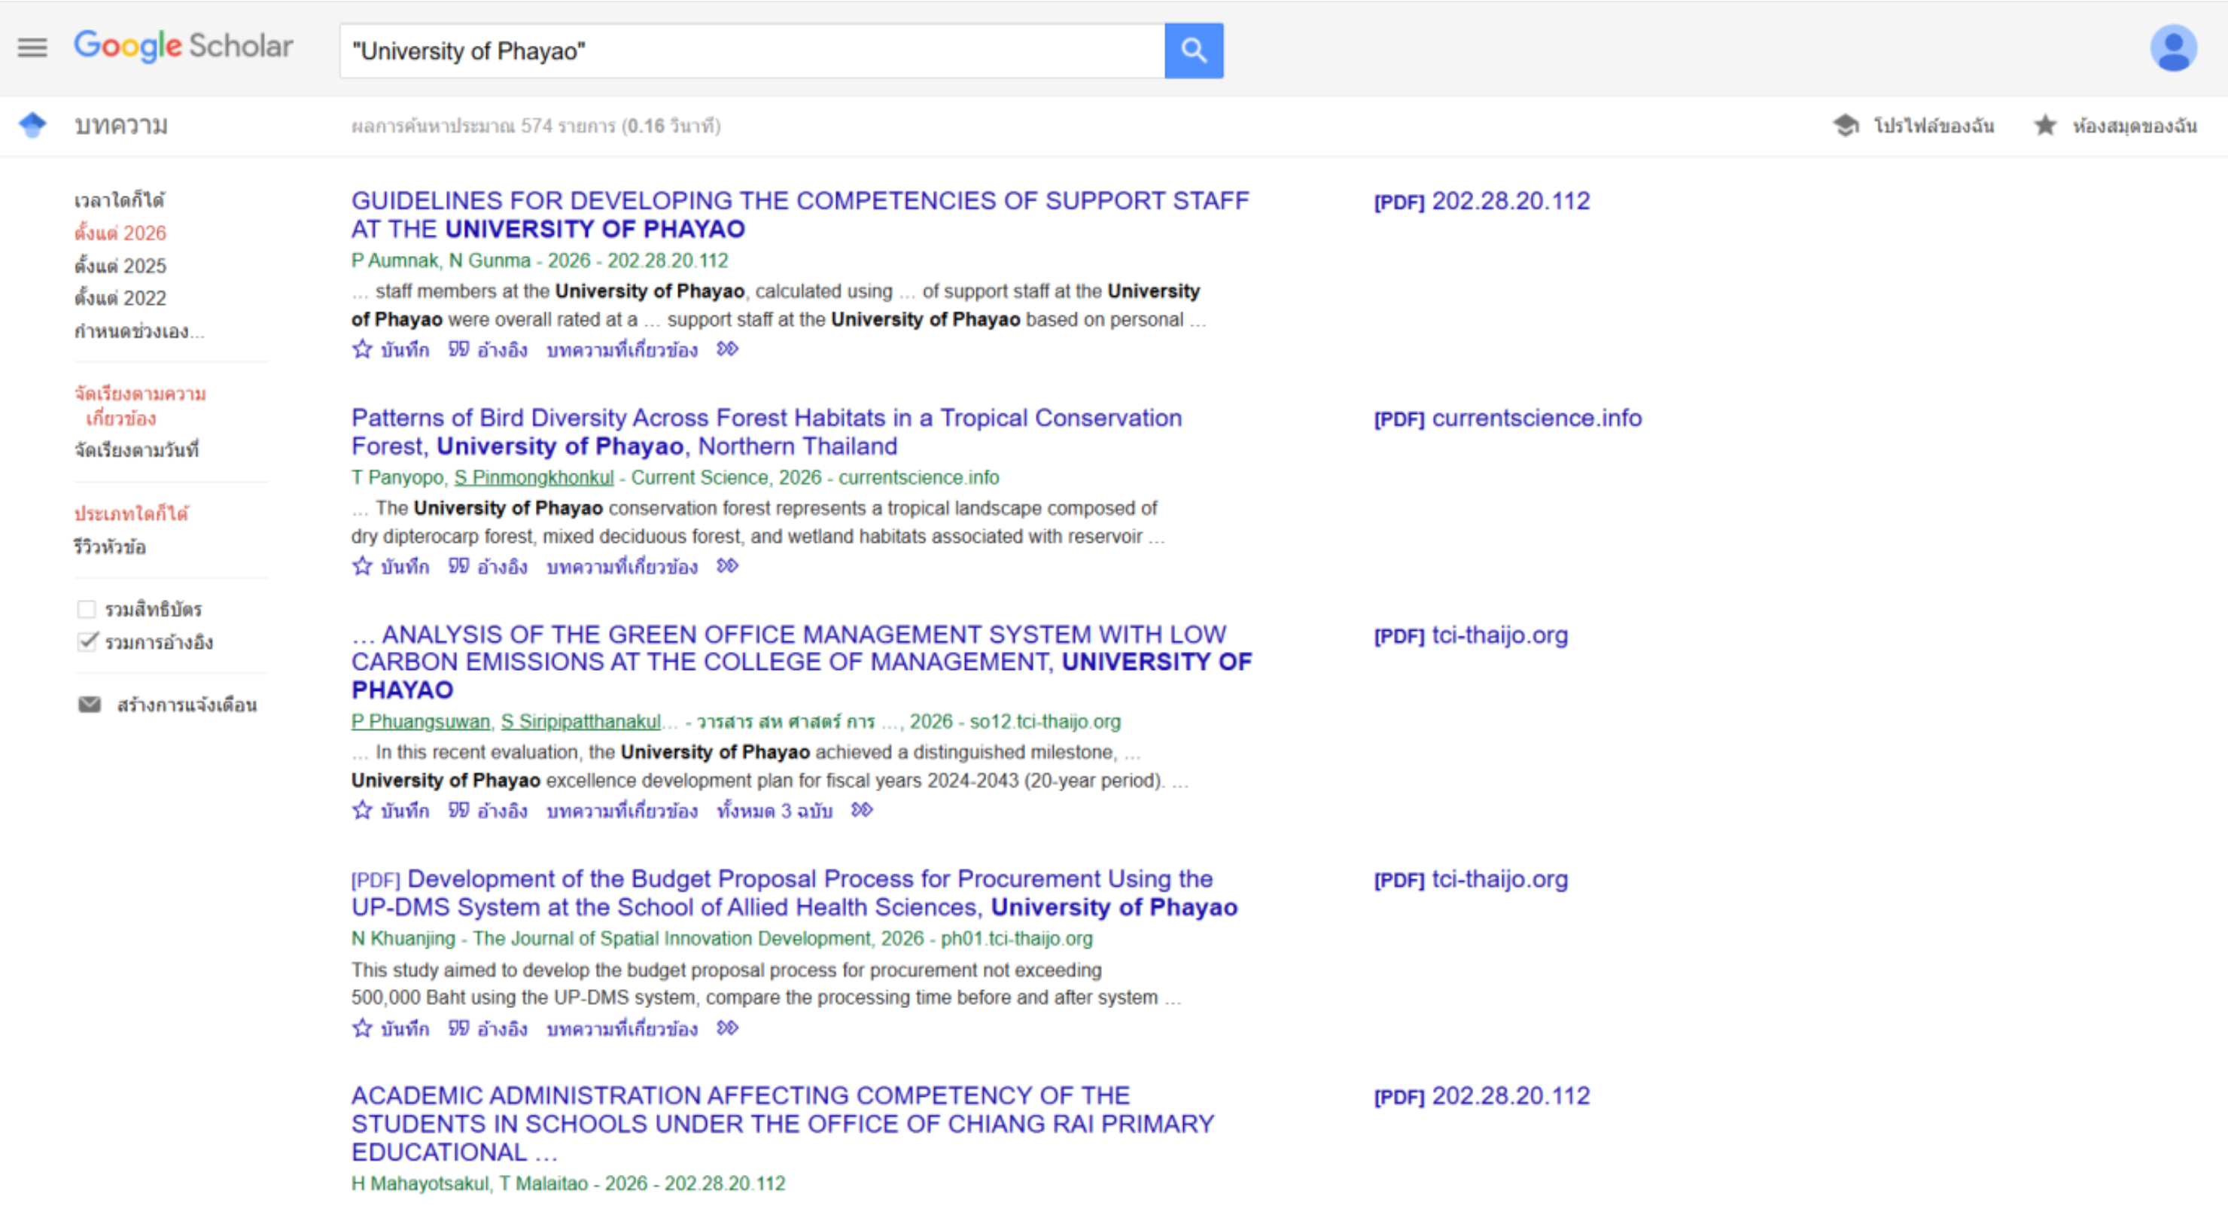Expand more options arrows under GREEN OFFICE result
This screenshot has height=1218, width=2228.
click(x=863, y=811)
